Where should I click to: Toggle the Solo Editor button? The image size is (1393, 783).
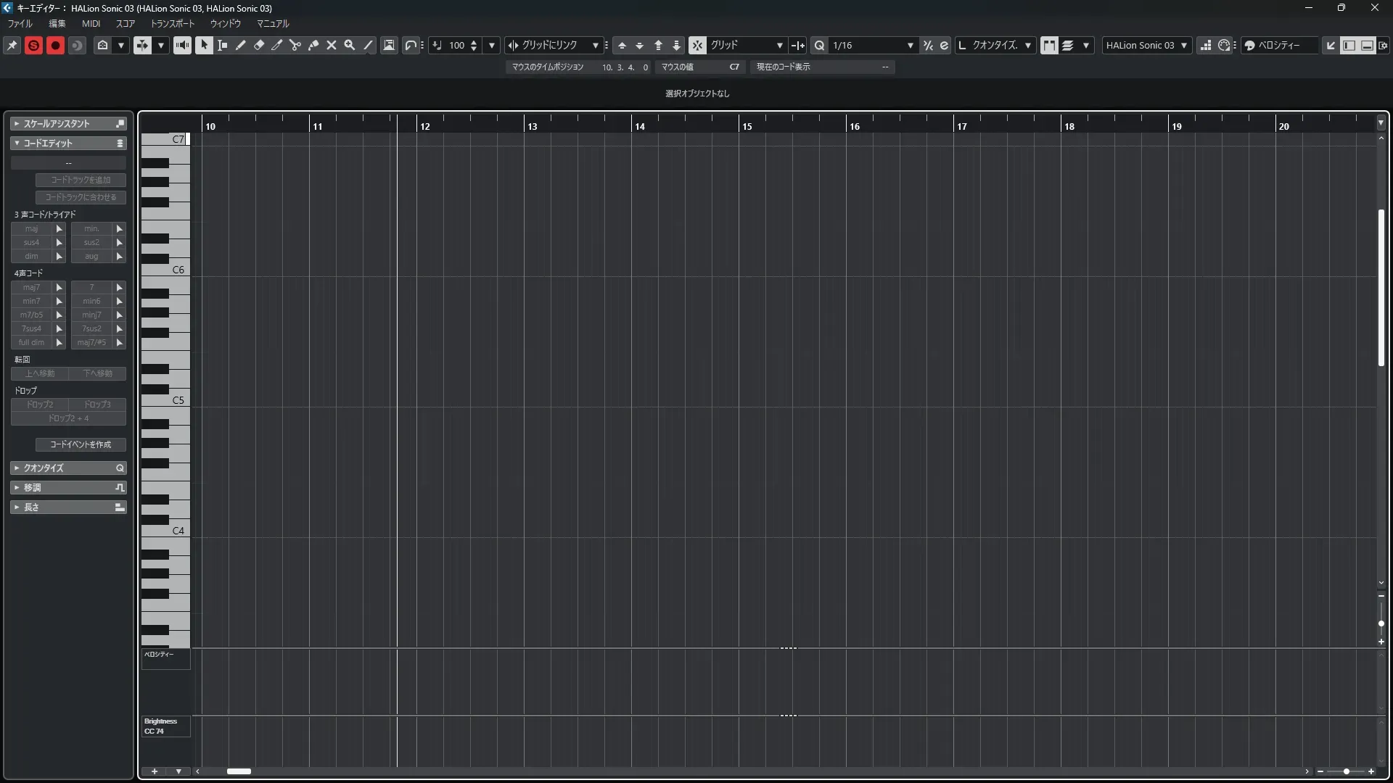33,45
